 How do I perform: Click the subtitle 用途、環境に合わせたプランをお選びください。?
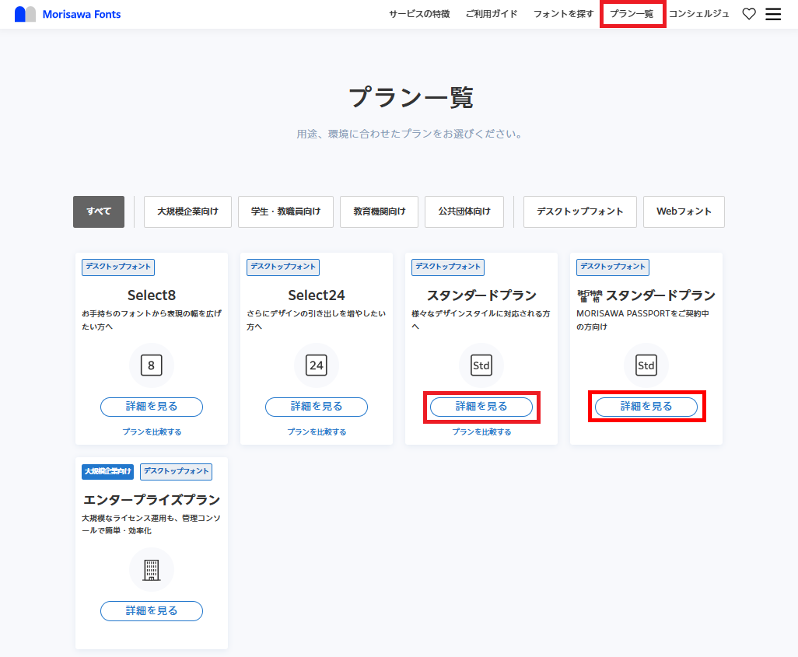click(410, 134)
